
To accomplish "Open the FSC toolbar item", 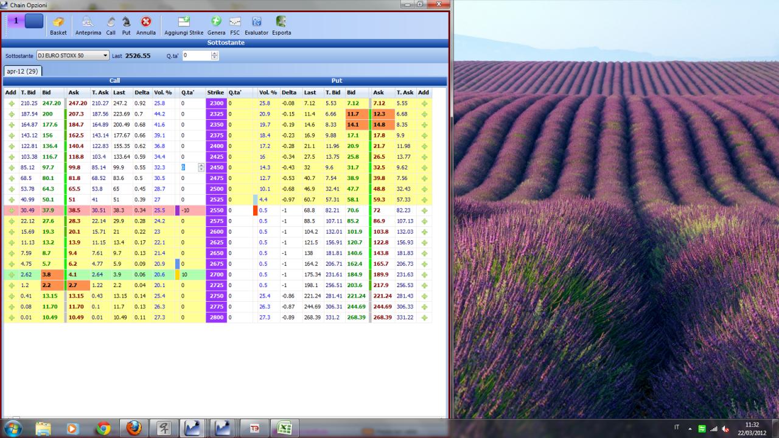I will tap(235, 26).
